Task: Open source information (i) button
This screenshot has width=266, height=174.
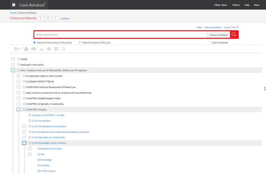Action: pyautogui.click(x=41, y=18)
